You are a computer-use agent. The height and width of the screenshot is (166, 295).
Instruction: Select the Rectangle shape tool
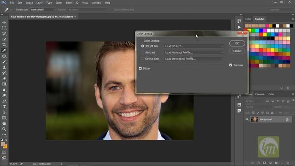4,118
